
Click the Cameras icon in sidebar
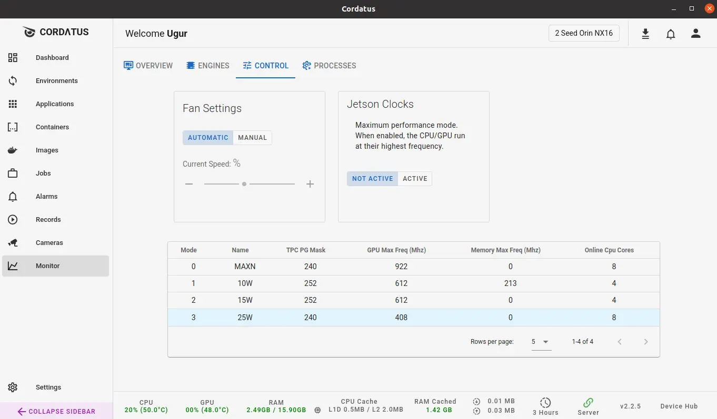point(13,243)
